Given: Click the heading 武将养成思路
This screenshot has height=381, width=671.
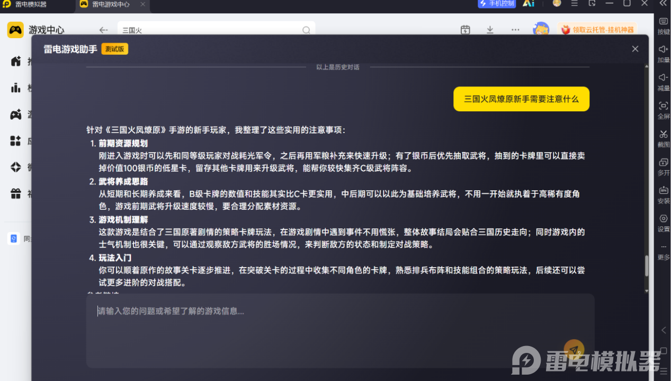Looking at the screenshot, I should (x=123, y=181).
